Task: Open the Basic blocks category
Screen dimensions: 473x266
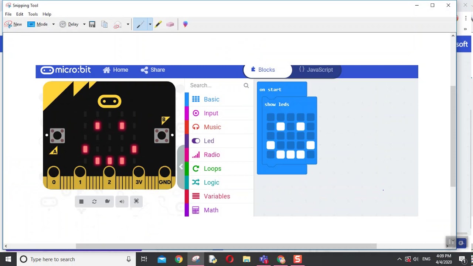Action: (219, 99)
